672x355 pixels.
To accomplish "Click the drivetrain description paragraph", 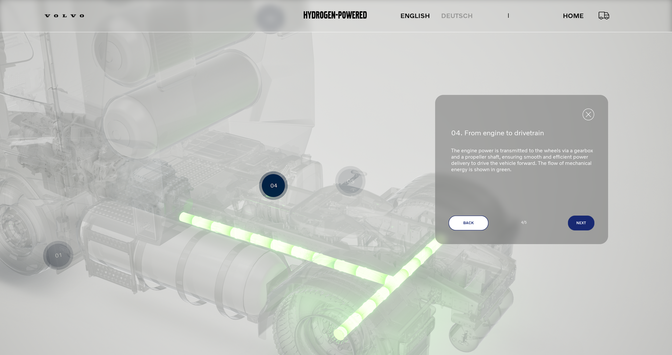I will pyautogui.click(x=521, y=160).
